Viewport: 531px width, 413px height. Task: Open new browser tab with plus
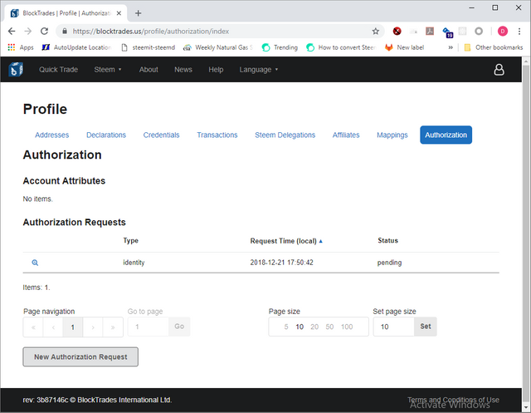pyautogui.click(x=138, y=13)
